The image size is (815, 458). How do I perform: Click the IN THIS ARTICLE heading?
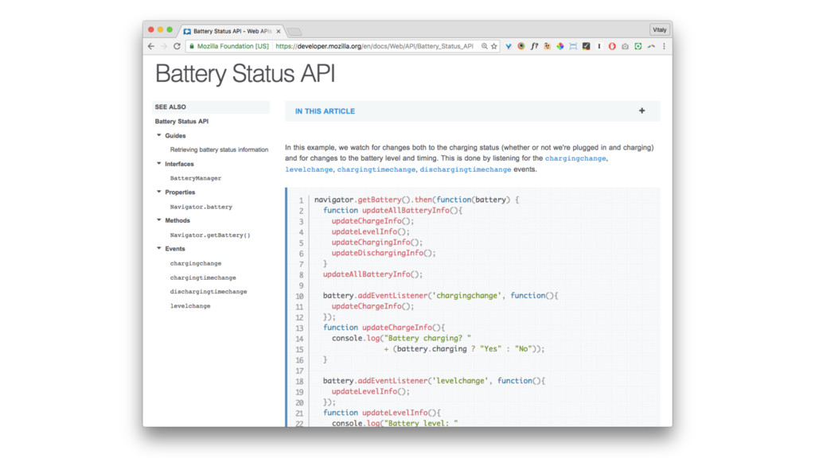tap(325, 111)
